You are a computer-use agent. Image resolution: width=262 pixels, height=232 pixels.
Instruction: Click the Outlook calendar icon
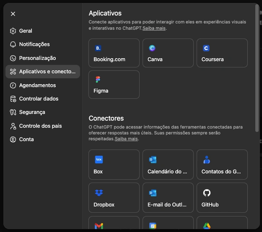click(152, 160)
